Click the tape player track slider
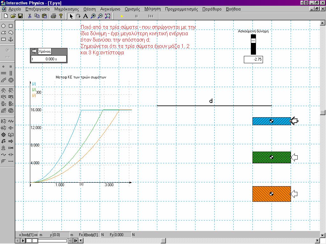The image size is (326, 244). pyautogui.click(x=53, y=241)
